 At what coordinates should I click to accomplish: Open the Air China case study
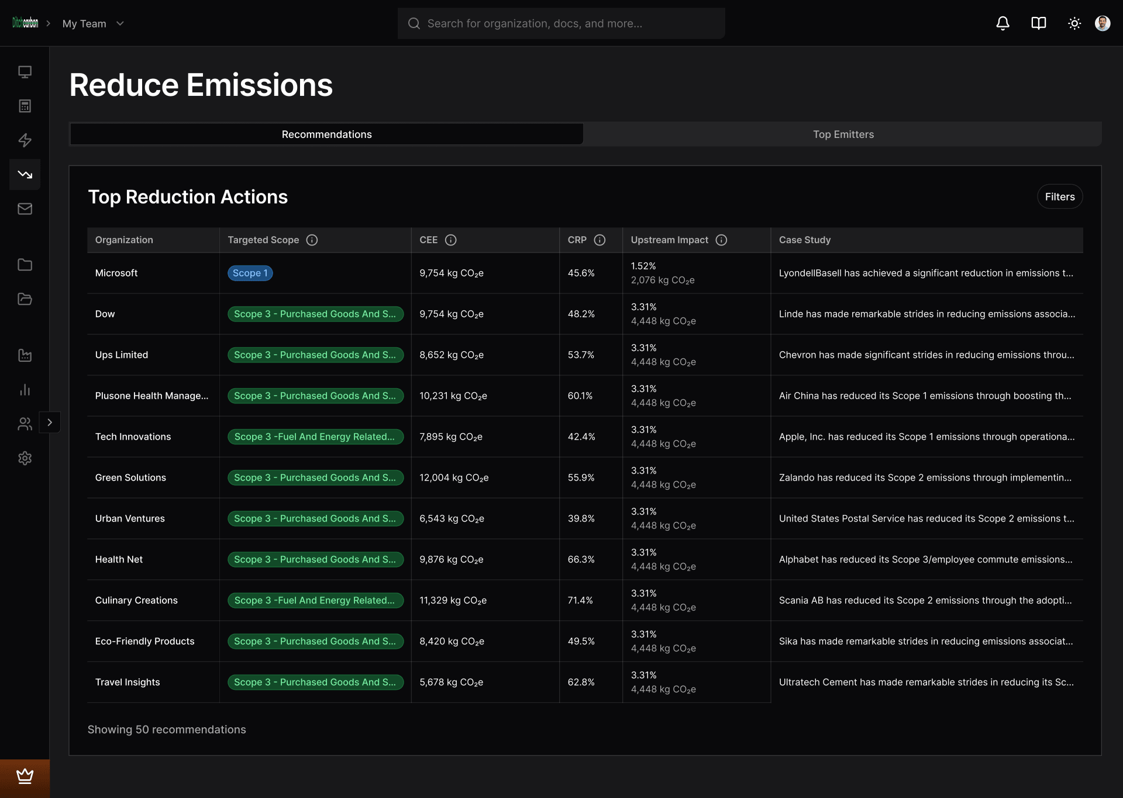coord(925,396)
